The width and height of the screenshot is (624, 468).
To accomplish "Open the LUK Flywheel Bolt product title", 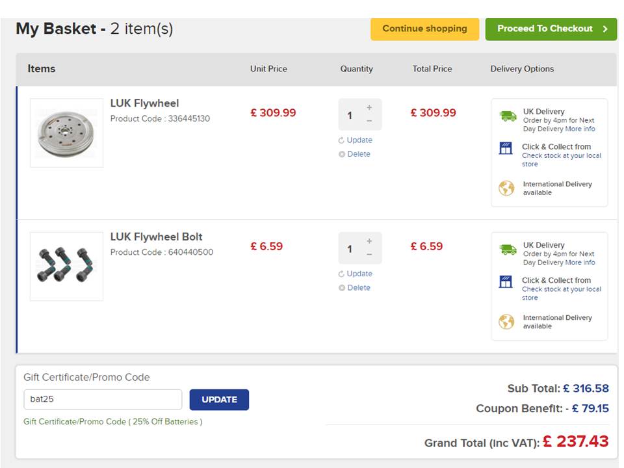I will click(157, 237).
